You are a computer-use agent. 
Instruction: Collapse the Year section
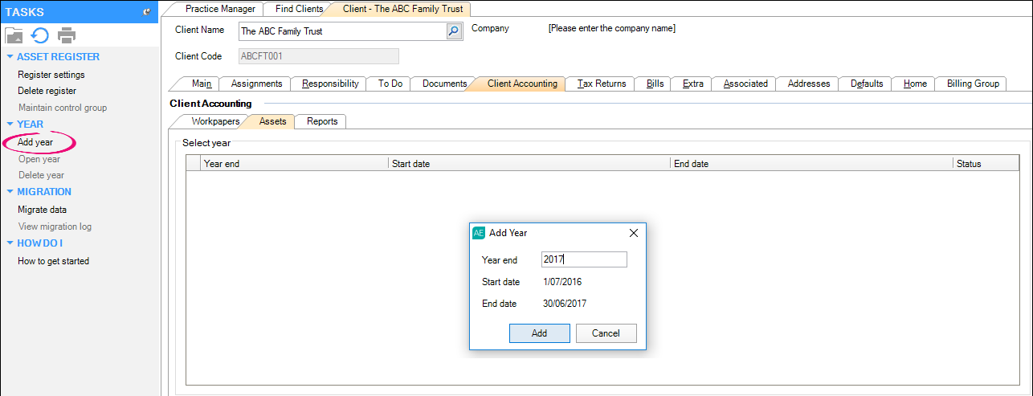(10, 125)
